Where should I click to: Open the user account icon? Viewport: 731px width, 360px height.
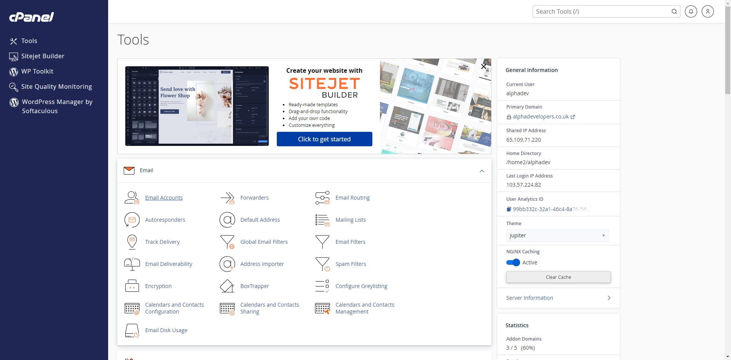click(x=707, y=11)
